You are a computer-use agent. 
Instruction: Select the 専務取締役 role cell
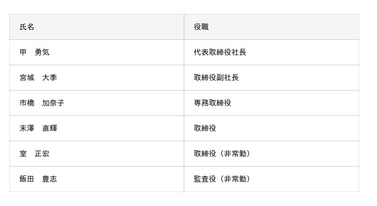click(213, 103)
